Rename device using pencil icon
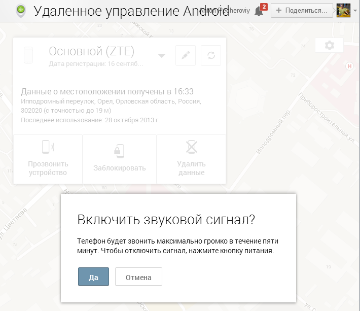360x311 pixels. pos(186,55)
